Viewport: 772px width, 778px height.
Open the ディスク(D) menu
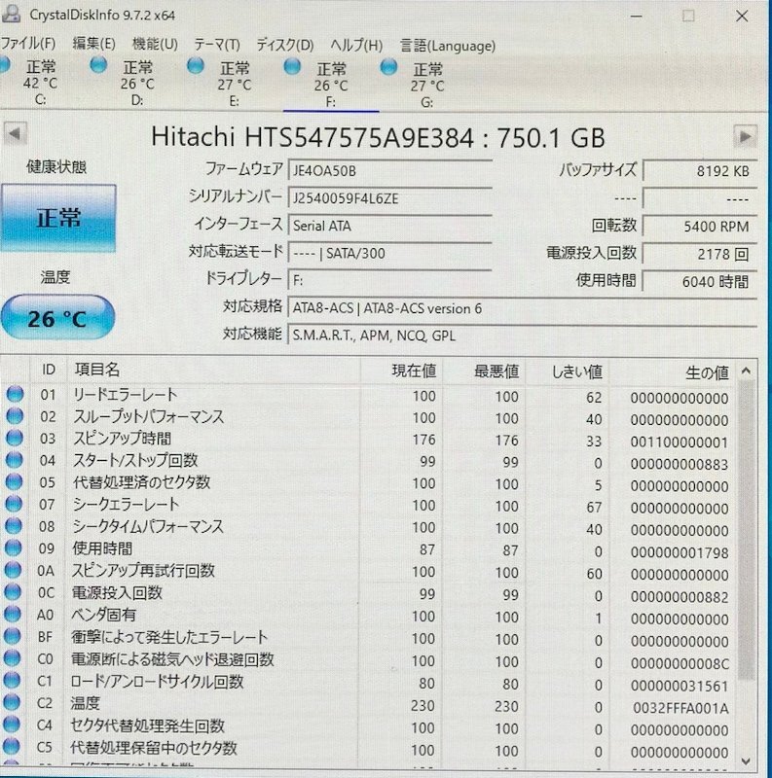coord(285,45)
